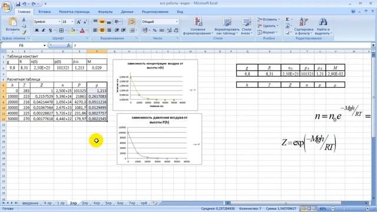This screenshot has width=377, height=212.
Task: Switch to the Рецензирование ribbon tab
Action: (x=155, y=12)
